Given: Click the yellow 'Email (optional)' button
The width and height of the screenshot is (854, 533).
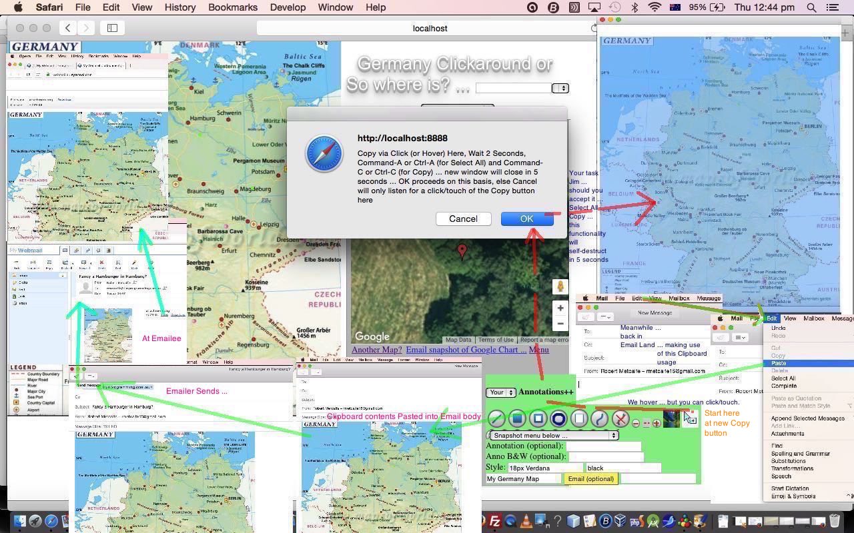Looking at the screenshot, I should [x=590, y=478].
